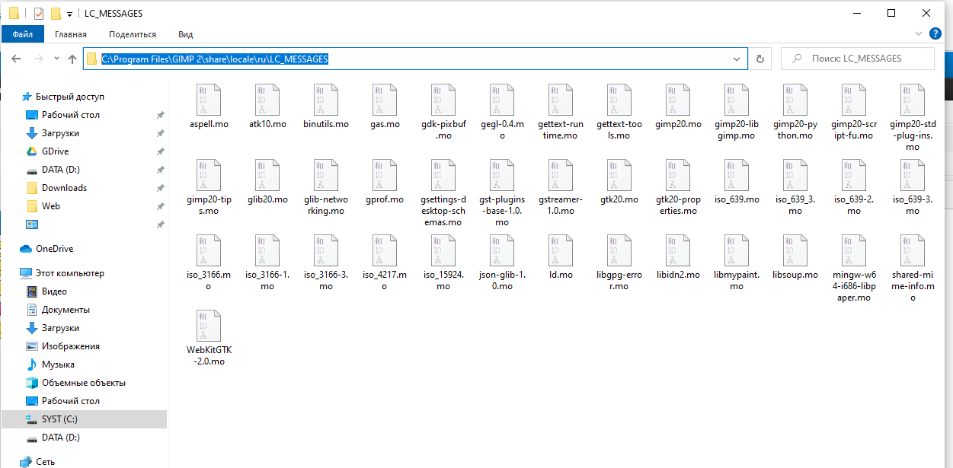Select the libsoup.mo file icon
This screenshot has height=468, width=953.
pos(795,250)
